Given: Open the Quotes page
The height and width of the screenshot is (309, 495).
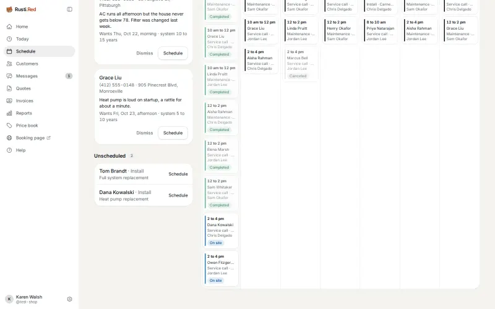Looking at the screenshot, I should [x=40, y=88].
